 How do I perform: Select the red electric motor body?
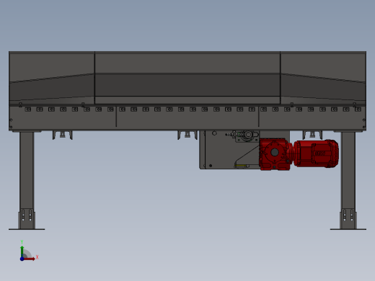click(x=316, y=153)
